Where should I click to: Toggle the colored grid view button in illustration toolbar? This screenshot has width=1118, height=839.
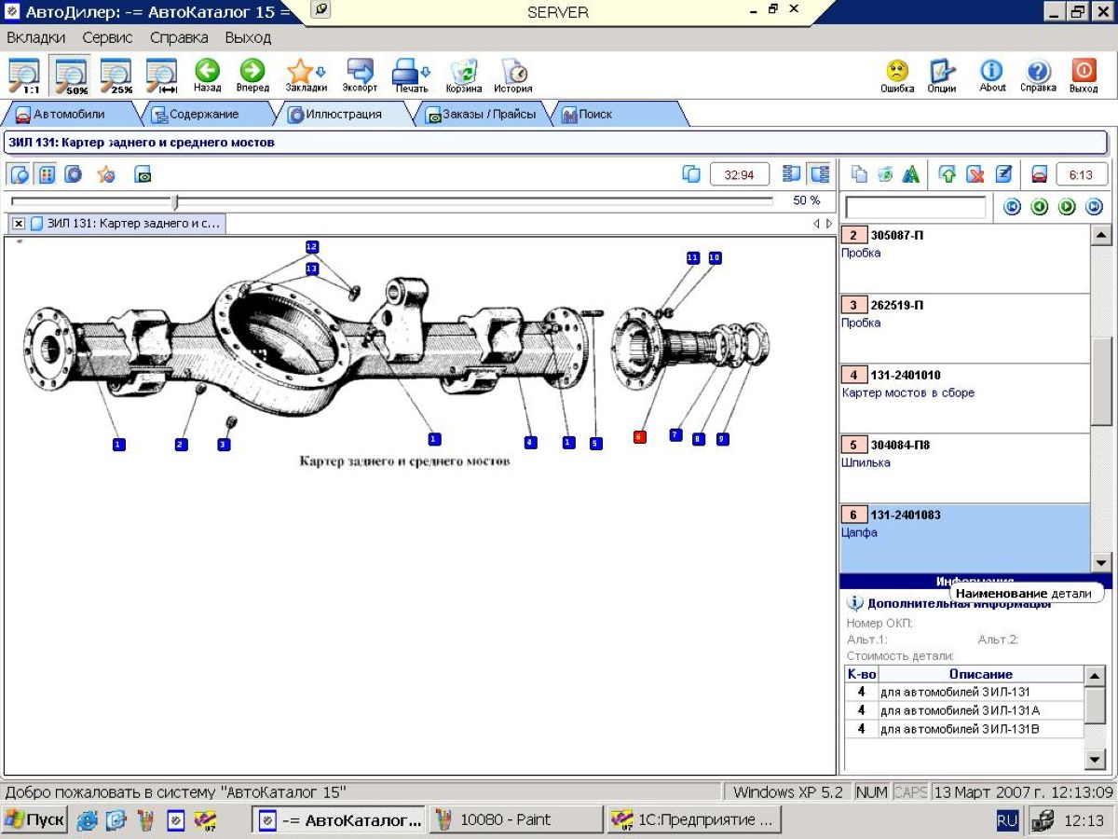tap(47, 174)
